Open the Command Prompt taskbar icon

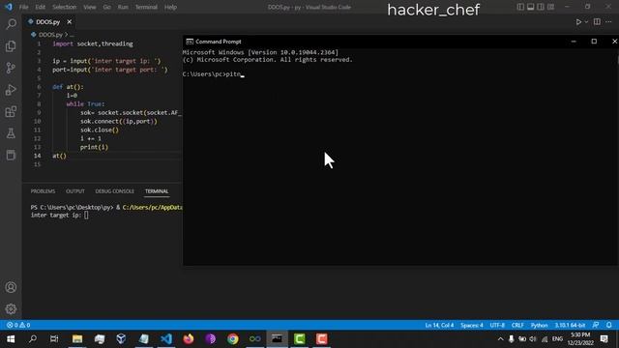pos(277,339)
